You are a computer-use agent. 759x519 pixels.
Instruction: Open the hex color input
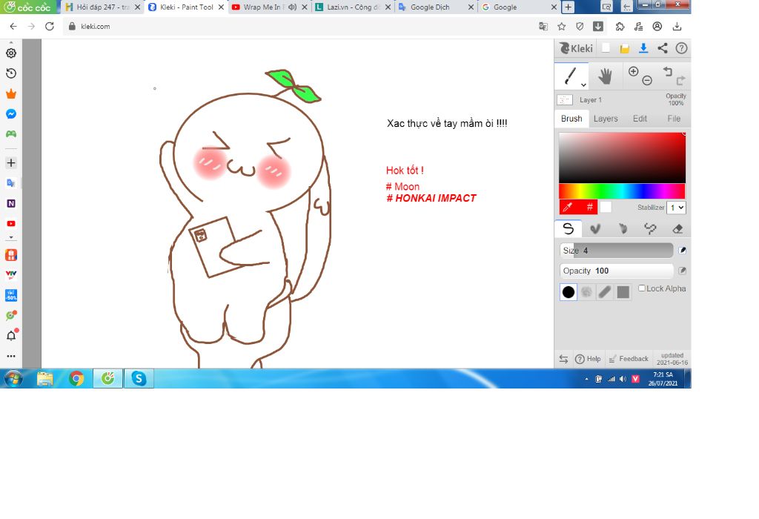(589, 207)
